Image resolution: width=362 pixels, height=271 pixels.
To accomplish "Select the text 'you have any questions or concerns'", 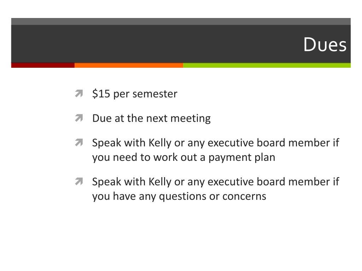I will pyautogui.click(x=179, y=197).
